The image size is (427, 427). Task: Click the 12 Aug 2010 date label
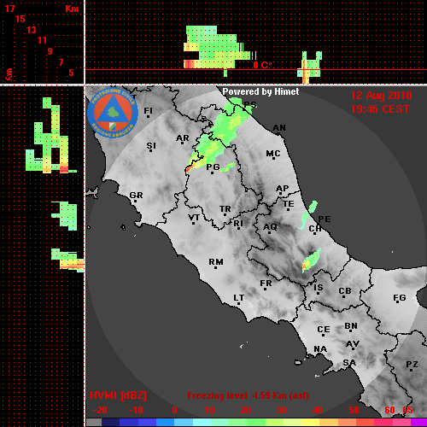pyautogui.click(x=381, y=96)
